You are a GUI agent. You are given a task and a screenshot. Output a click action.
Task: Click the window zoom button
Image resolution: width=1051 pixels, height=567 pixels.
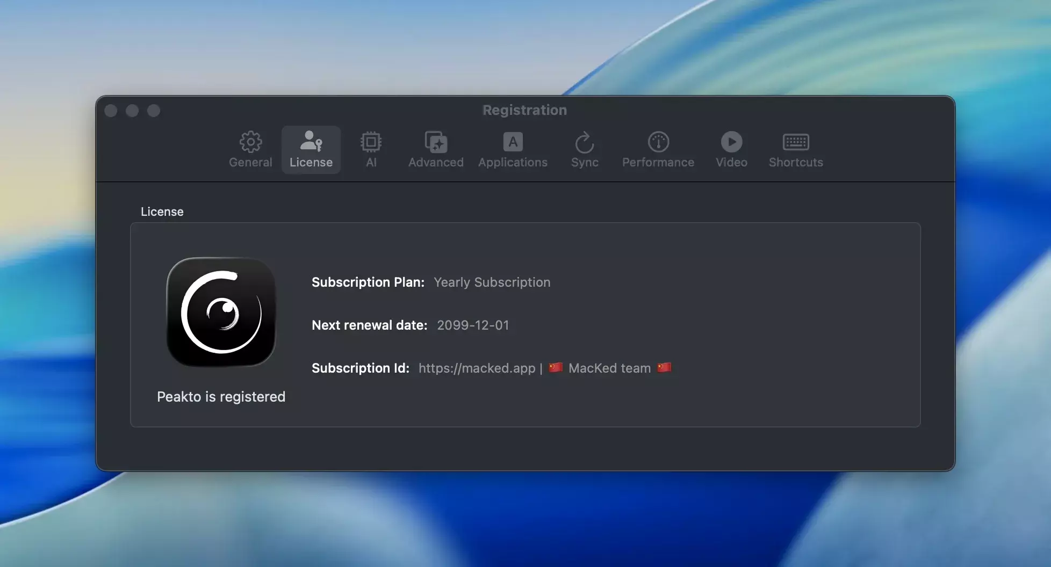click(x=154, y=111)
